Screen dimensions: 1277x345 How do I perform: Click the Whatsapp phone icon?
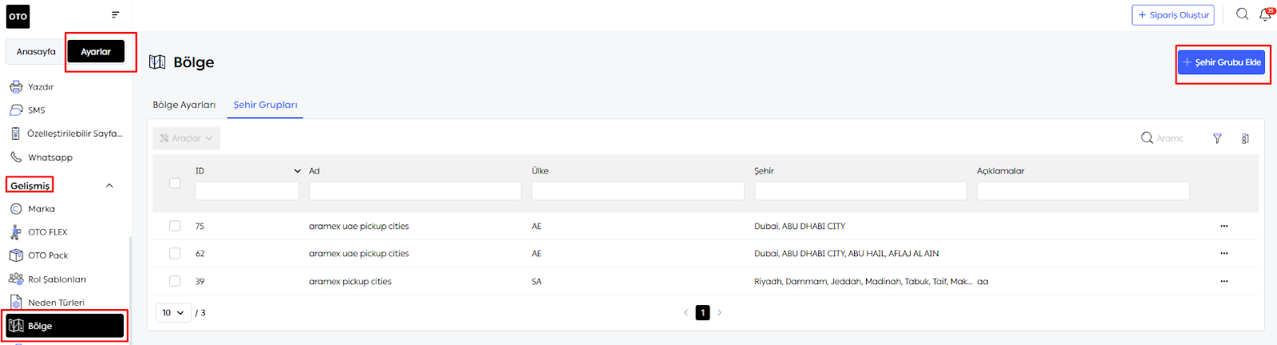click(x=16, y=157)
